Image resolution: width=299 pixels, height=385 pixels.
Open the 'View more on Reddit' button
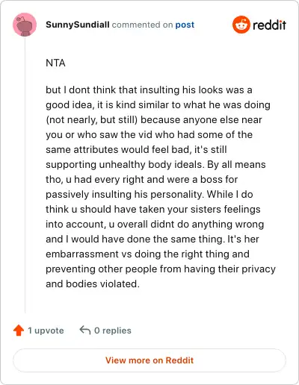[149, 360]
